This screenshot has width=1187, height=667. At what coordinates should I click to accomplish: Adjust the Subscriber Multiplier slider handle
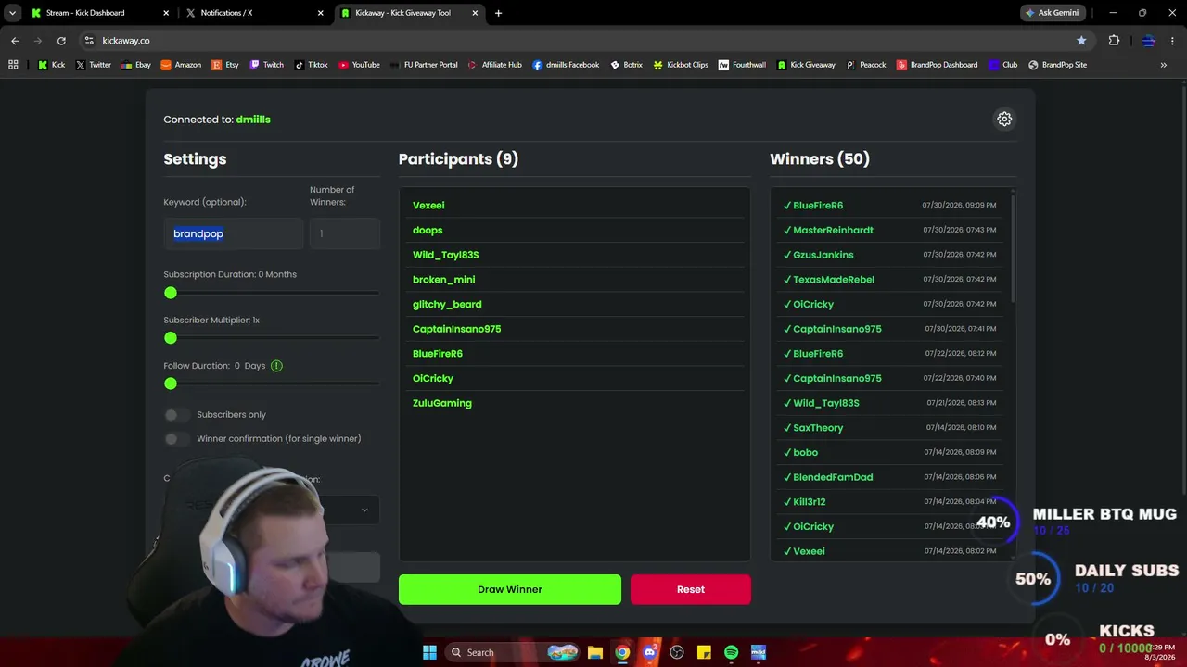(171, 338)
